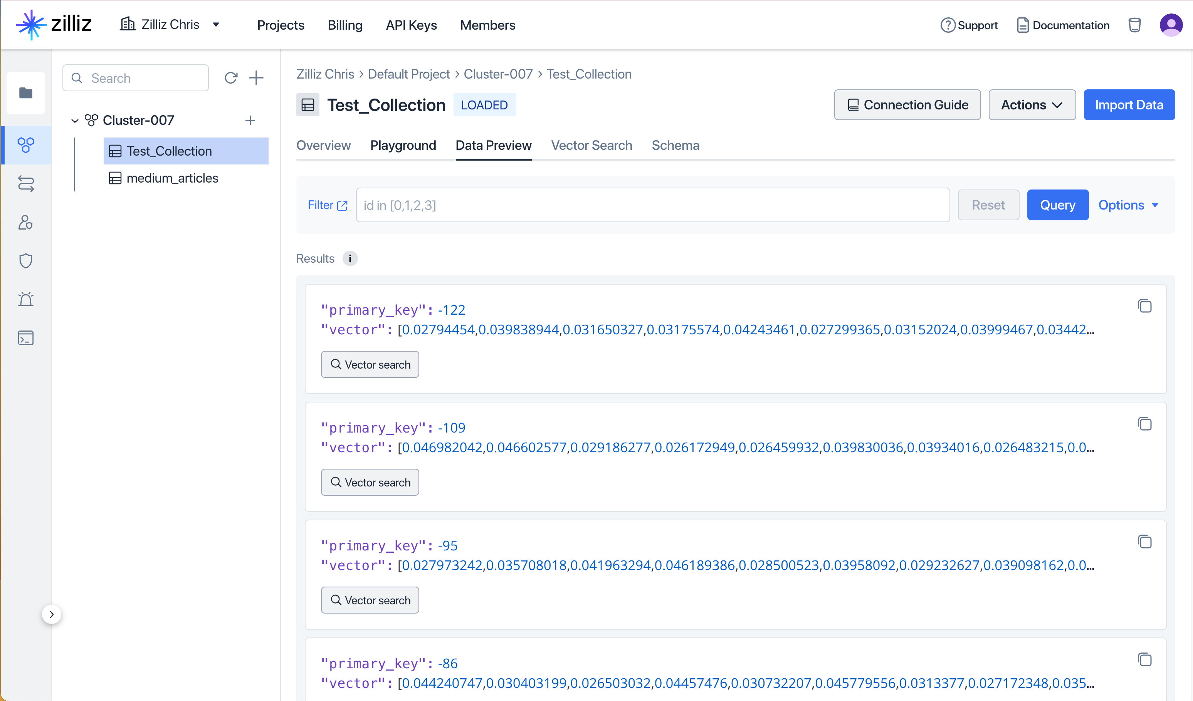Viewport: 1193px width, 701px height.
Task: Collapse the Cluster-007 tree node
Action: click(x=75, y=120)
